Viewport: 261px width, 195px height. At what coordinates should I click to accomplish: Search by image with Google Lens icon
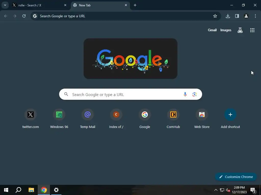pos(194,94)
